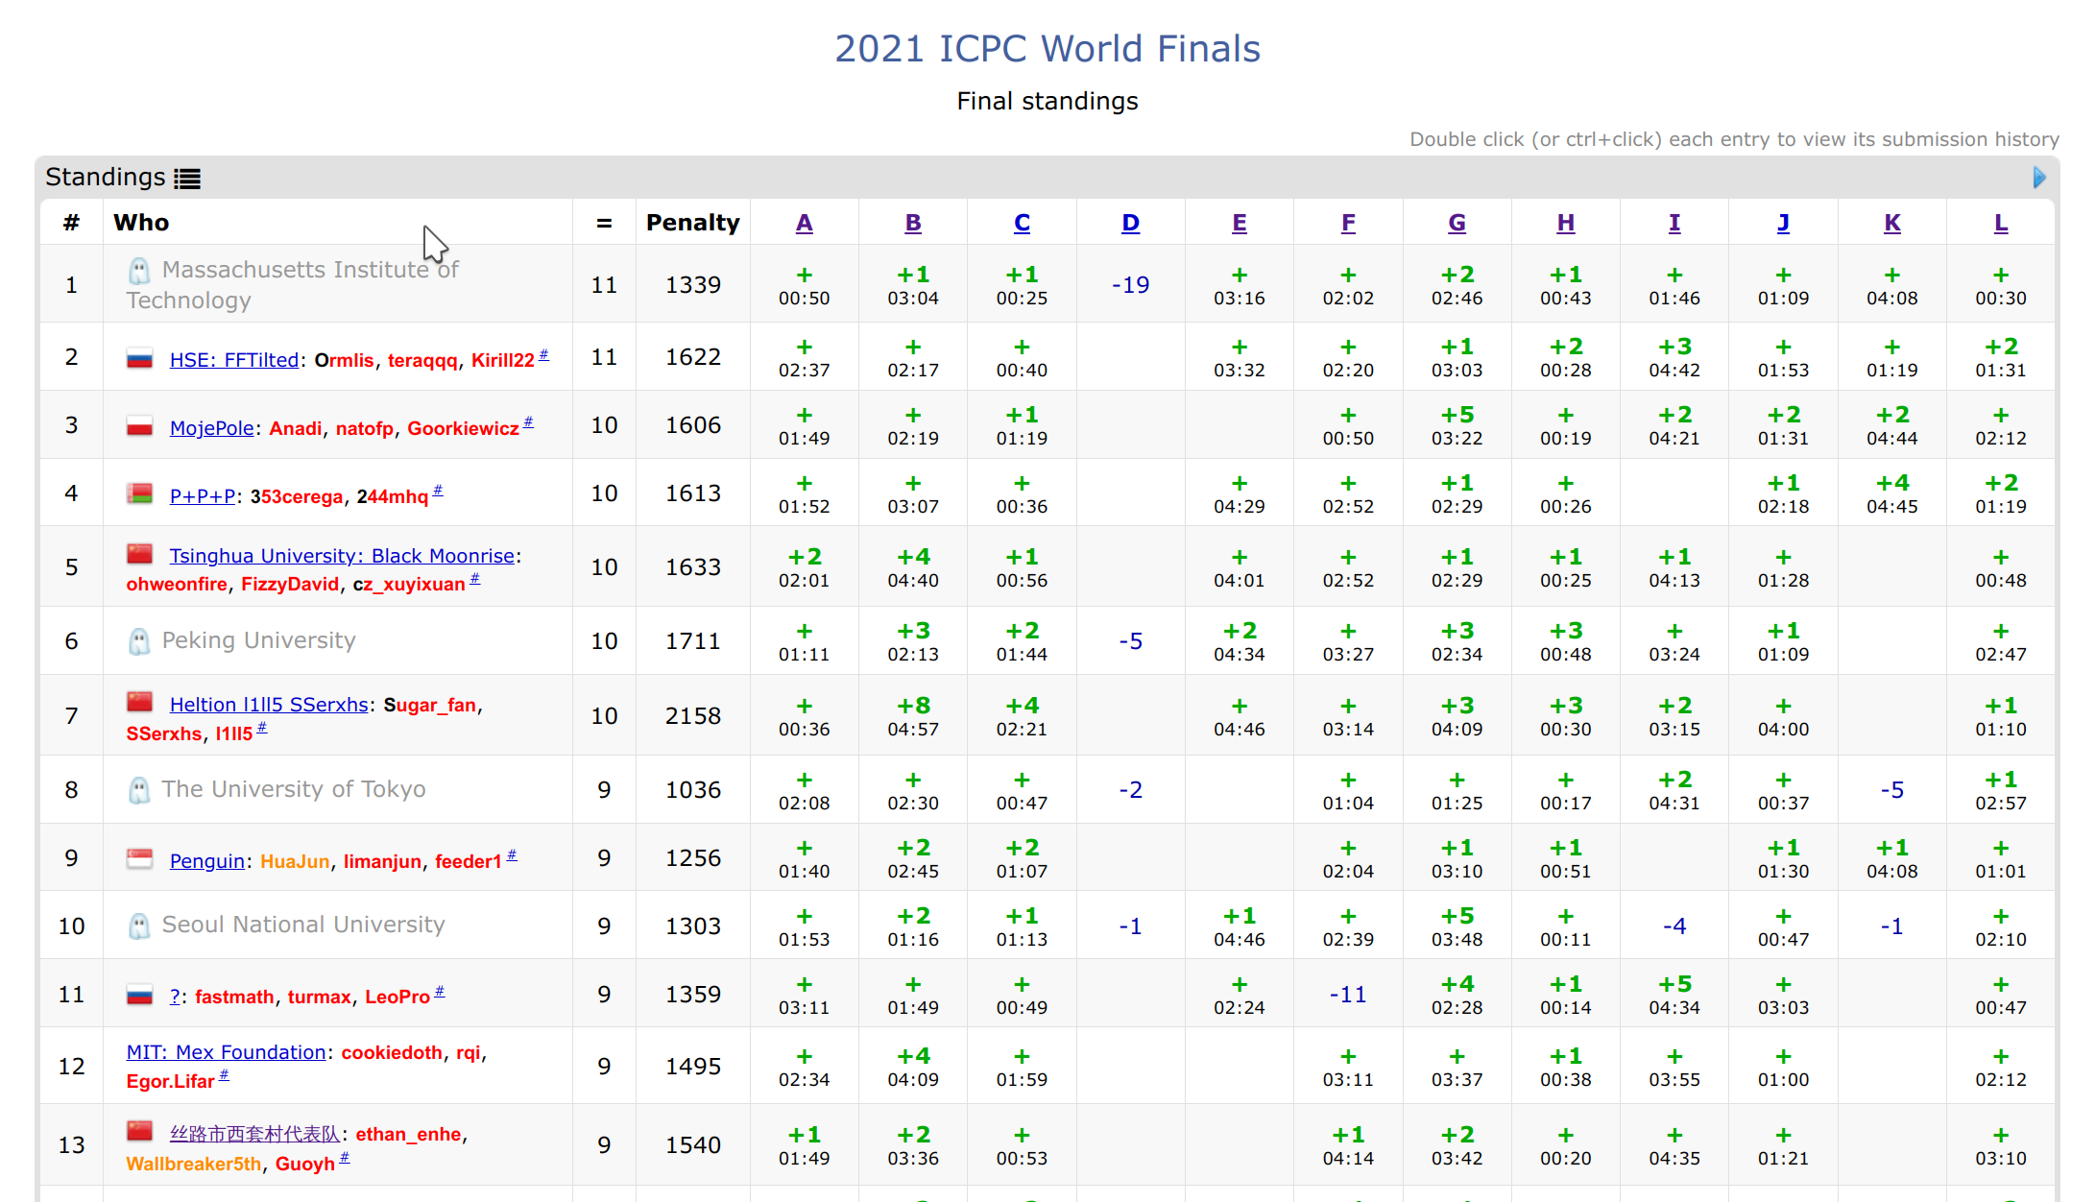
Task: Click the blue arrow at standings right
Action: (x=2039, y=178)
